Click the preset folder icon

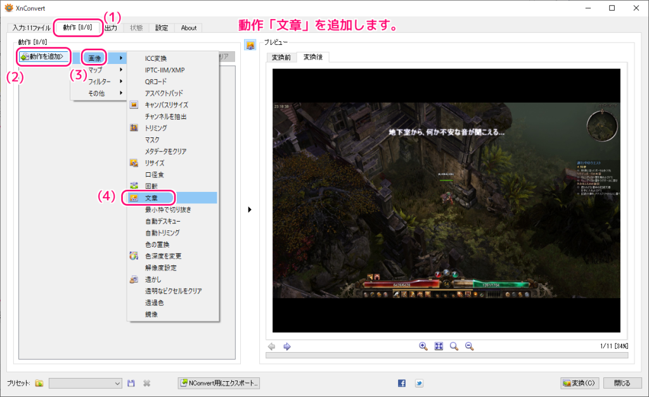click(39, 383)
